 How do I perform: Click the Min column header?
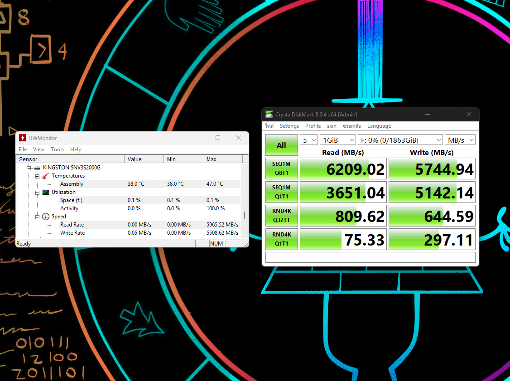coord(183,159)
